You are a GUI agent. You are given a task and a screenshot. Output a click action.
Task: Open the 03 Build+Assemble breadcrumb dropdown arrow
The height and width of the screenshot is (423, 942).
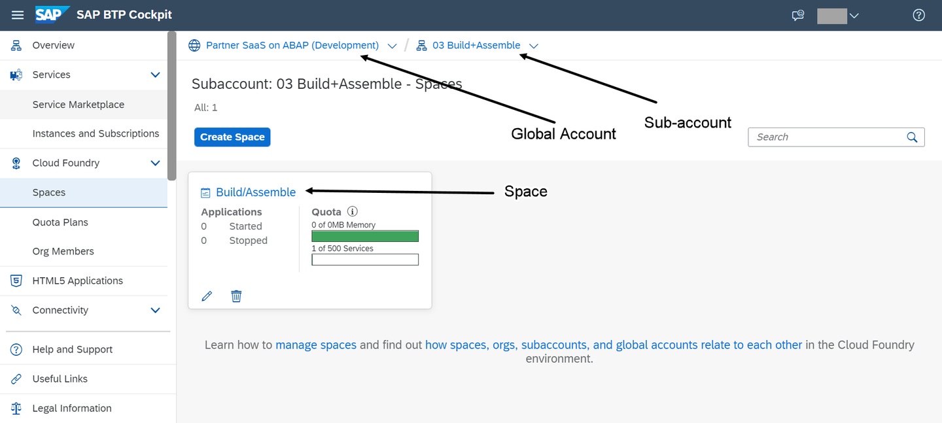pyautogui.click(x=533, y=46)
